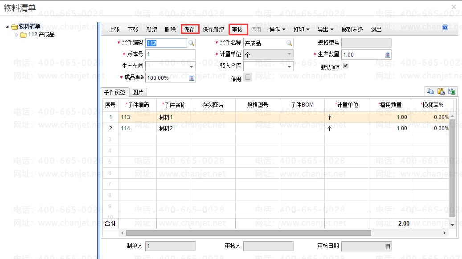Screen dimensions: 462x259
Task: Click the 审核 button
Action: point(237,29)
